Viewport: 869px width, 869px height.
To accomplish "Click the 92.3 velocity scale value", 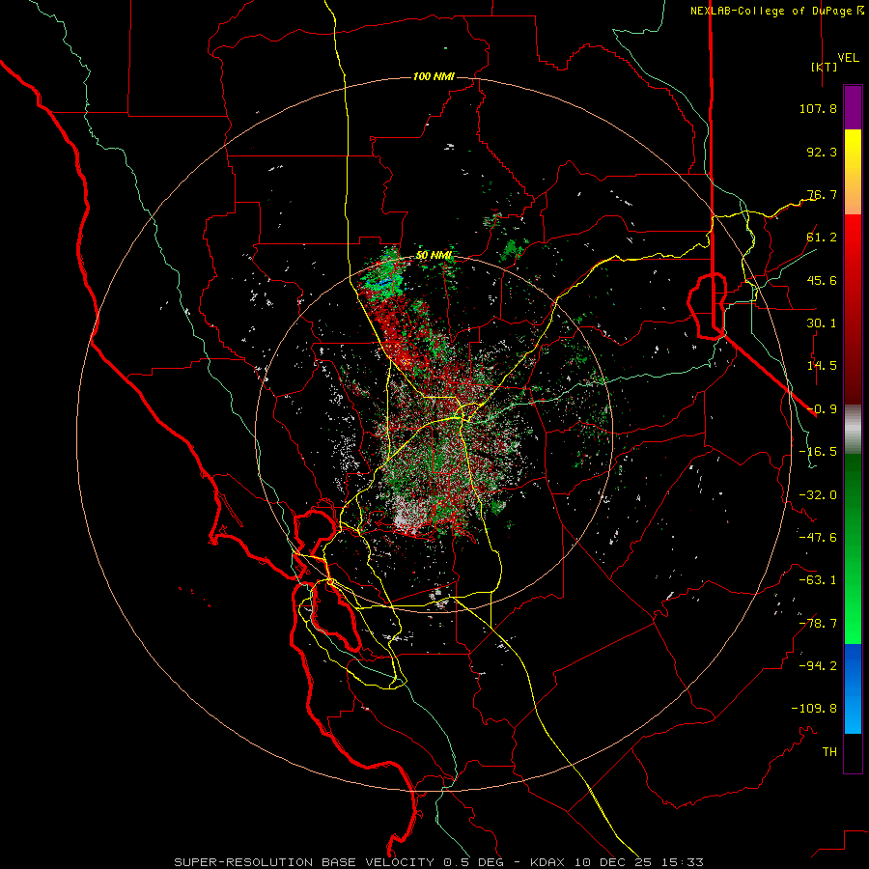I will coord(822,152).
